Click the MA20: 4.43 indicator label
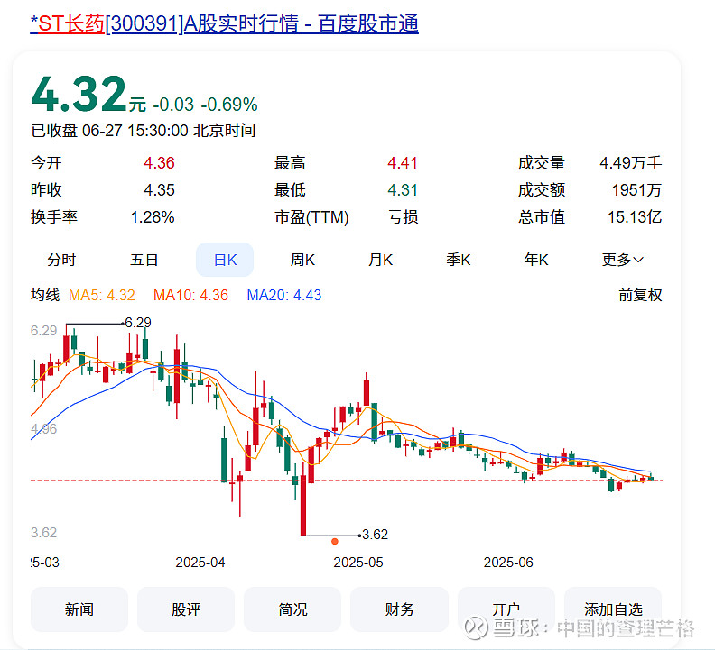 284,295
